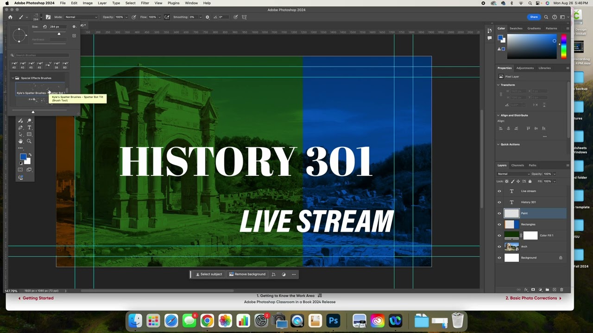The image size is (593, 333).
Task: Hide the Arch layer
Action: [499, 247]
